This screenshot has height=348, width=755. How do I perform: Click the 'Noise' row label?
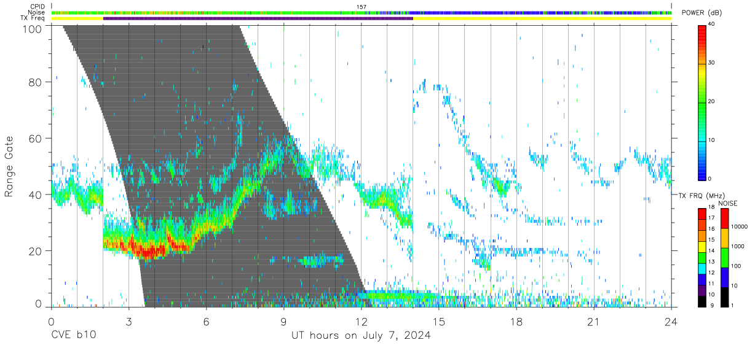(x=38, y=12)
